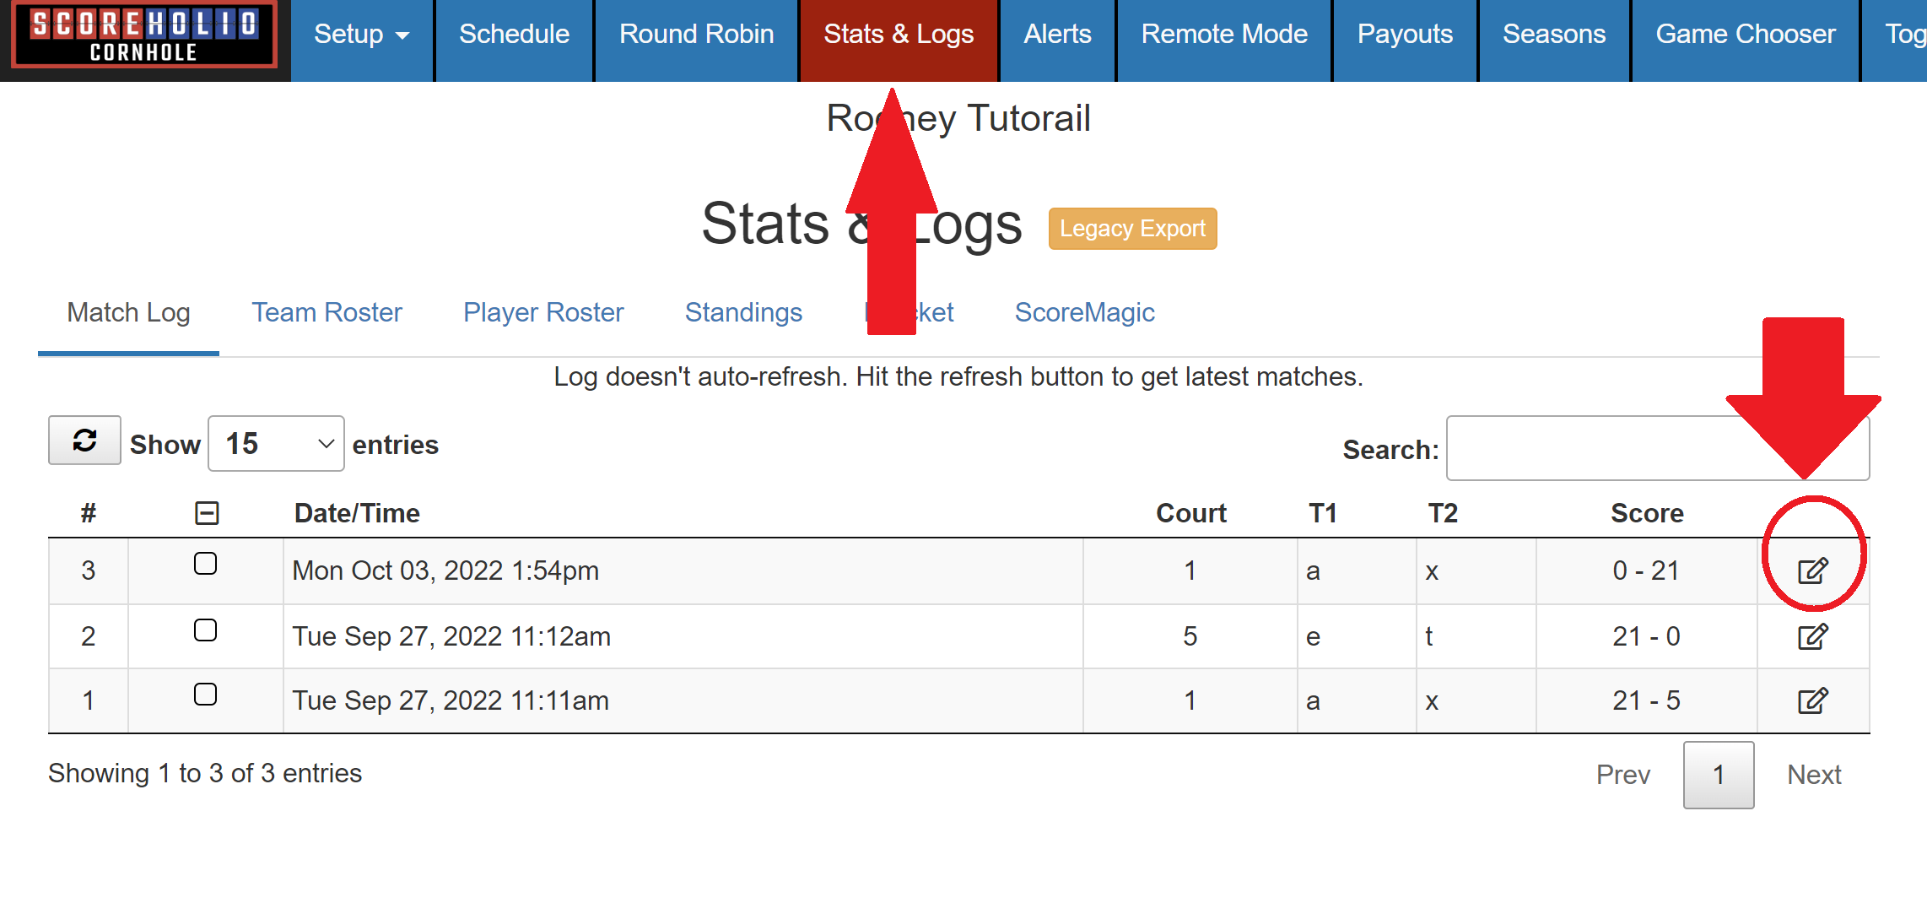The height and width of the screenshot is (903, 1927).
Task: Sort the table by Date/Time column
Action: [357, 513]
